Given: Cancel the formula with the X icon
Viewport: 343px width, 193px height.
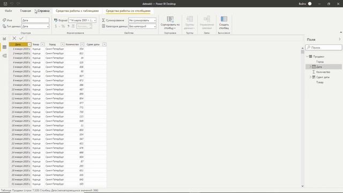Looking at the screenshot, I should click(14, 38).
